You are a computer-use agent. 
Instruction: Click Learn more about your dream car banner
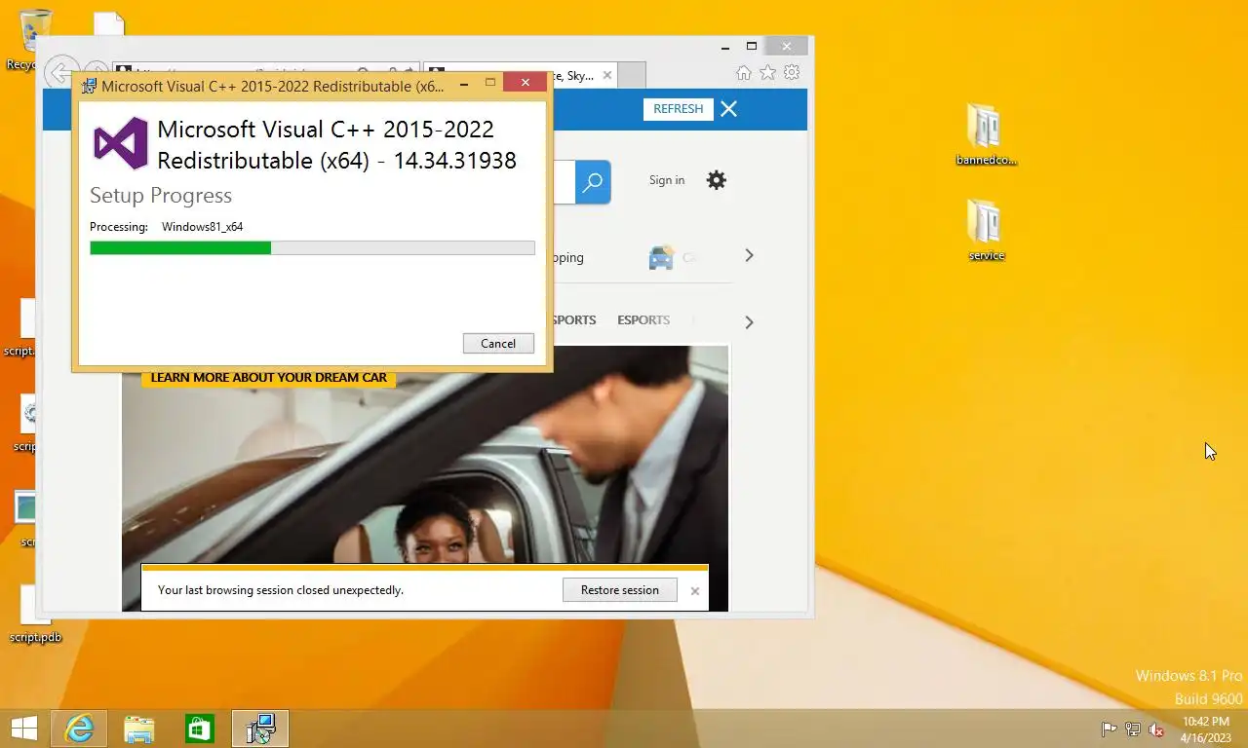[x=268, y=378]
